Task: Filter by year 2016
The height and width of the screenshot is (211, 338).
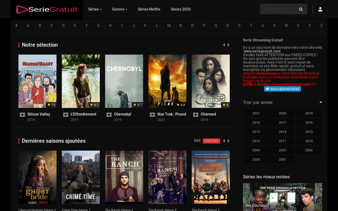Action: click(x=309, y=122)
